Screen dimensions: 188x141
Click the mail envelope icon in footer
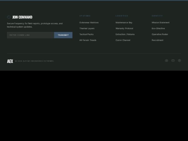[x=173, y=60]
